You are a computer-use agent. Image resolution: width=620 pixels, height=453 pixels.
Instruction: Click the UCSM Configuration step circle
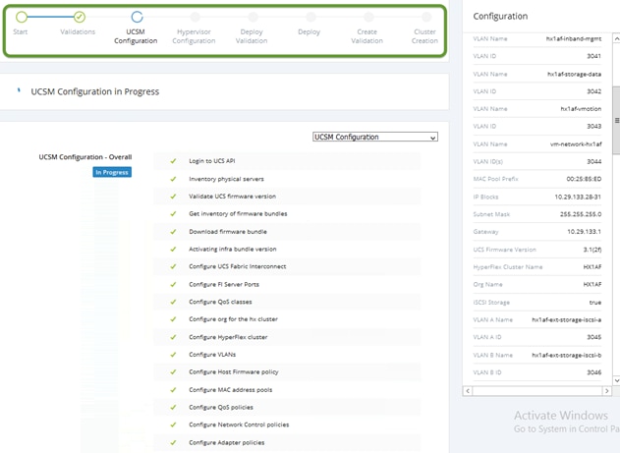tap(137, 17)
